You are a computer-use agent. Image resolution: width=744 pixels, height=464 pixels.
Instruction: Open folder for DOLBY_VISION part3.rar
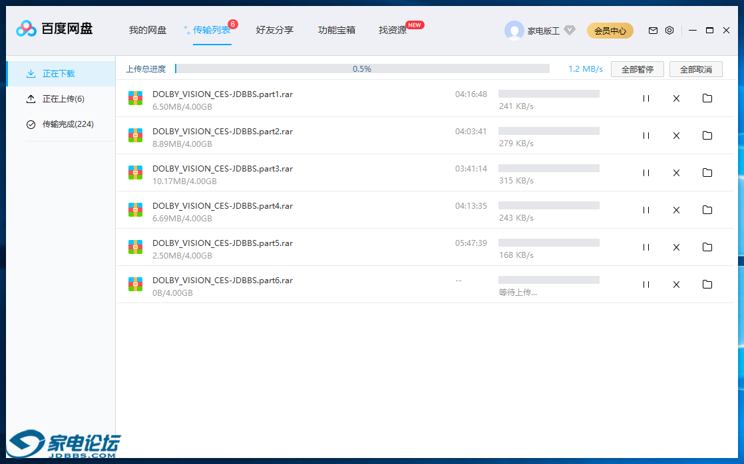click(x=707, y=173)
